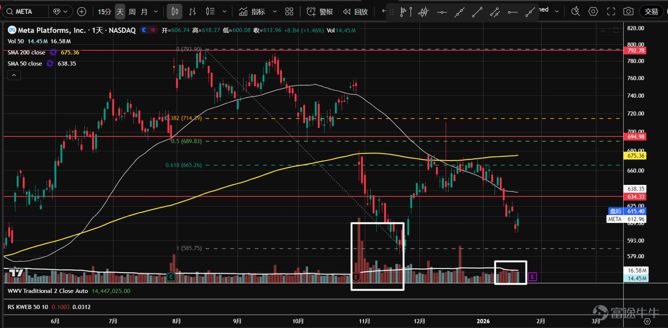Open the layout name dropdown chevron
This screenshot has height=328, width=668.
[x=557, y=12]
